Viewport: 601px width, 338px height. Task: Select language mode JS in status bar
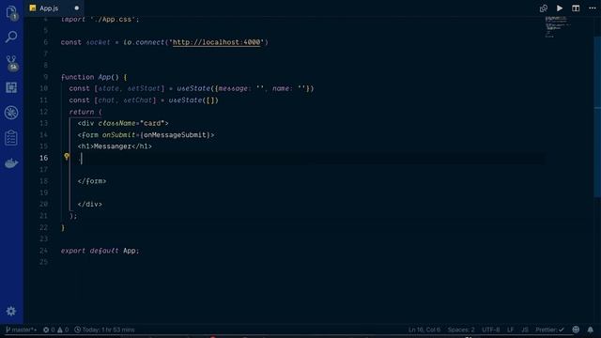(x=525, y=330)
